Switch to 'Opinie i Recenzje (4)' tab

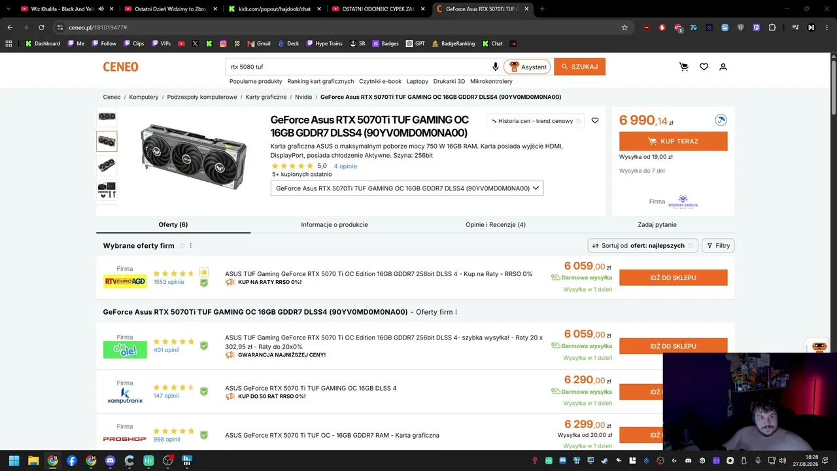[496, 224]
